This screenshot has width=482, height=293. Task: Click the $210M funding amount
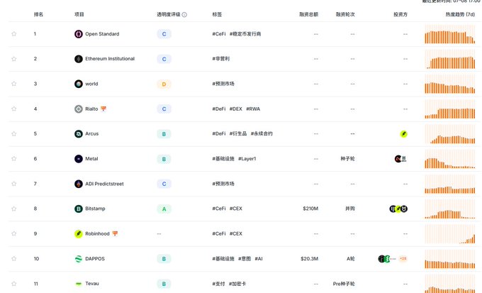point(310,209)
